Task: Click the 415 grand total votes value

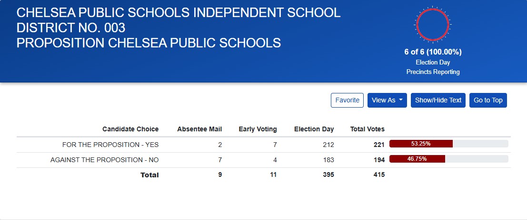Action: point(379,175)
